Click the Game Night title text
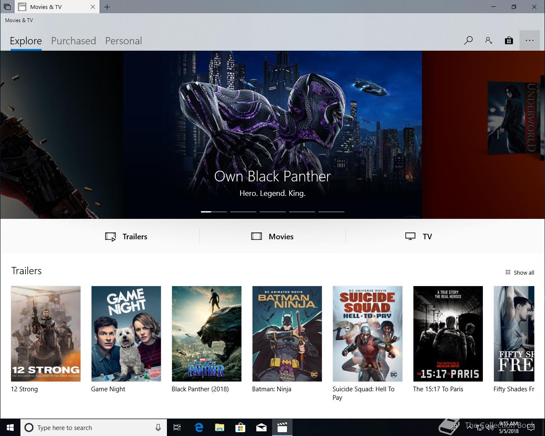Viewport: 545px width, 436px height. [108, 389]
